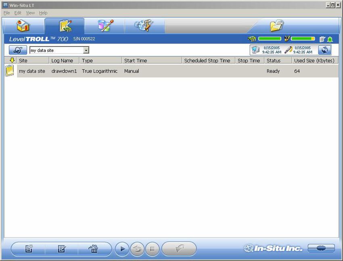Sync the device clock with the PC
Screen dimensions: 343x261
[324, 50]
